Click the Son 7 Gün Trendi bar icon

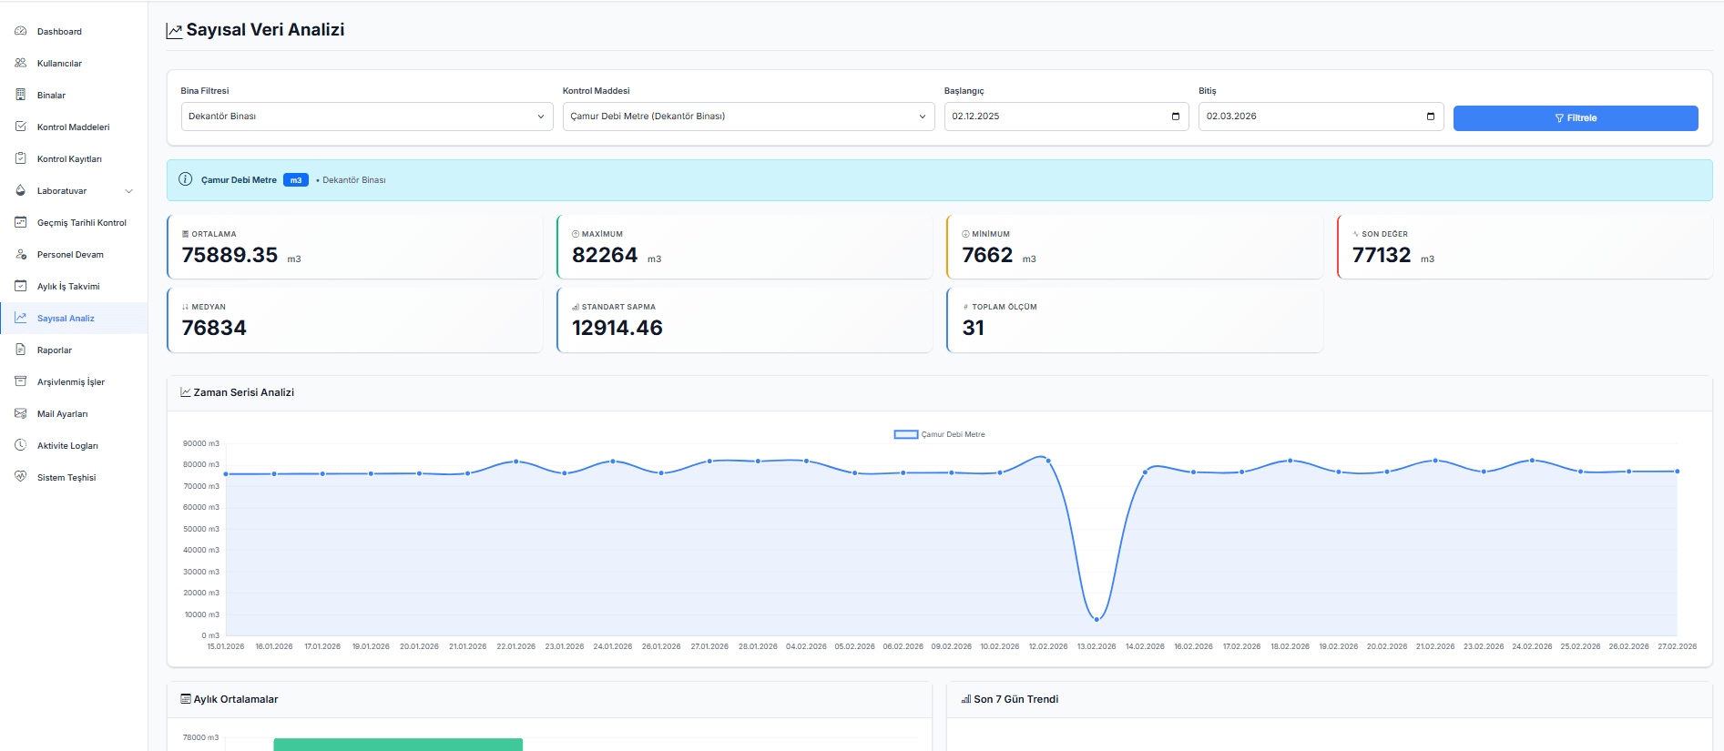click(x=966, y=699)
